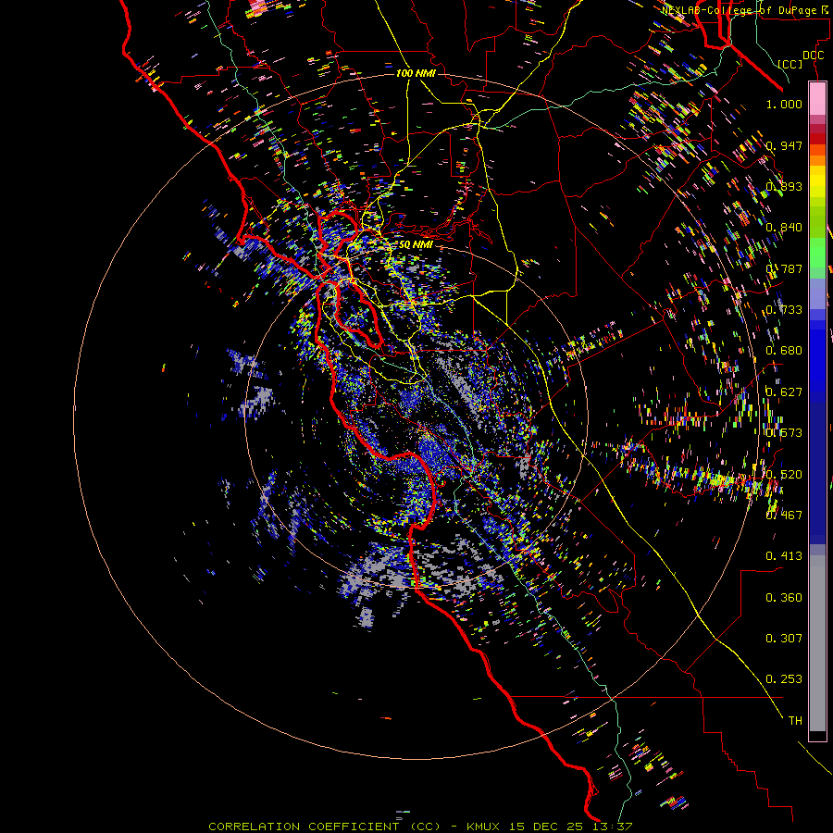Click the "KMUX" radar site identifier
Viewport: 833px width, 833px height.
(483, 827)
